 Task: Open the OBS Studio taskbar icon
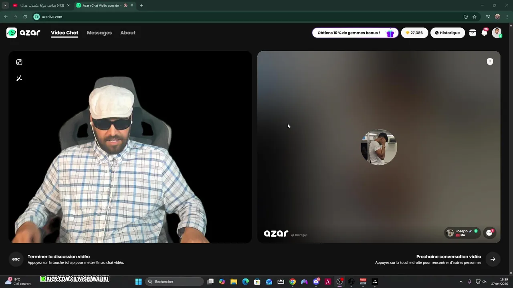click(x=339, y=282)
